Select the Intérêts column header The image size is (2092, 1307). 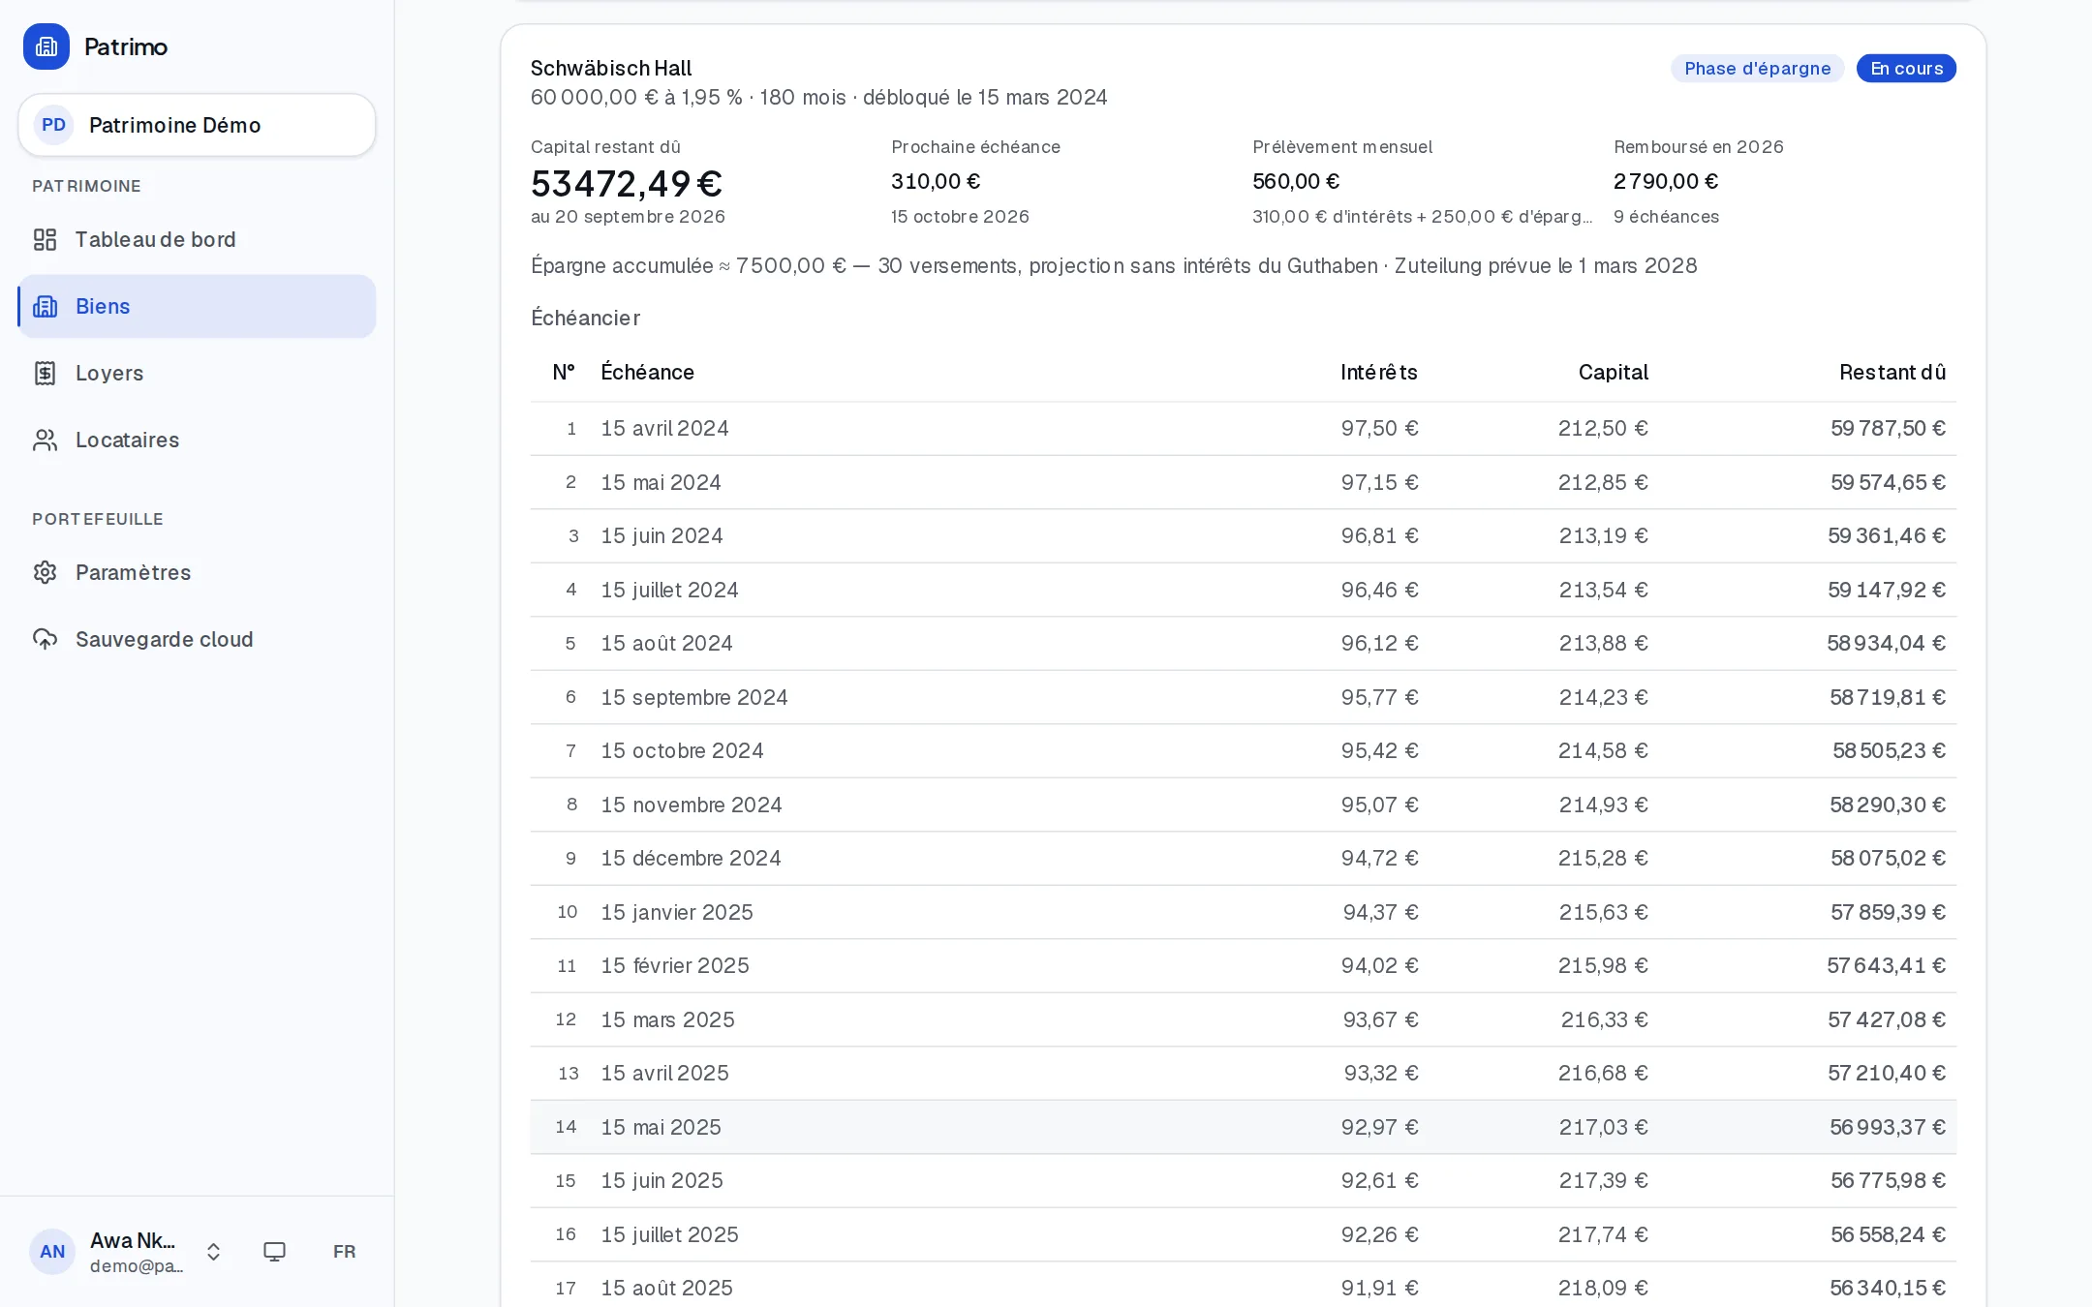tap(1378, 372)
